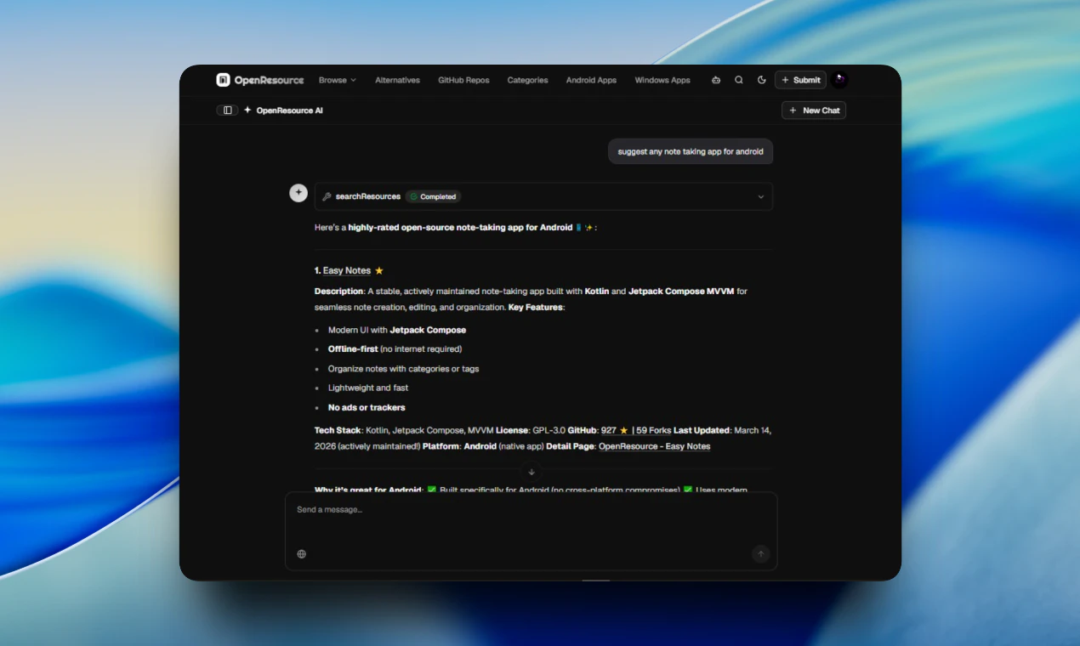Click the OpenResource logo icon
The image size is (1080, 646).
click(x=222, y=79)
